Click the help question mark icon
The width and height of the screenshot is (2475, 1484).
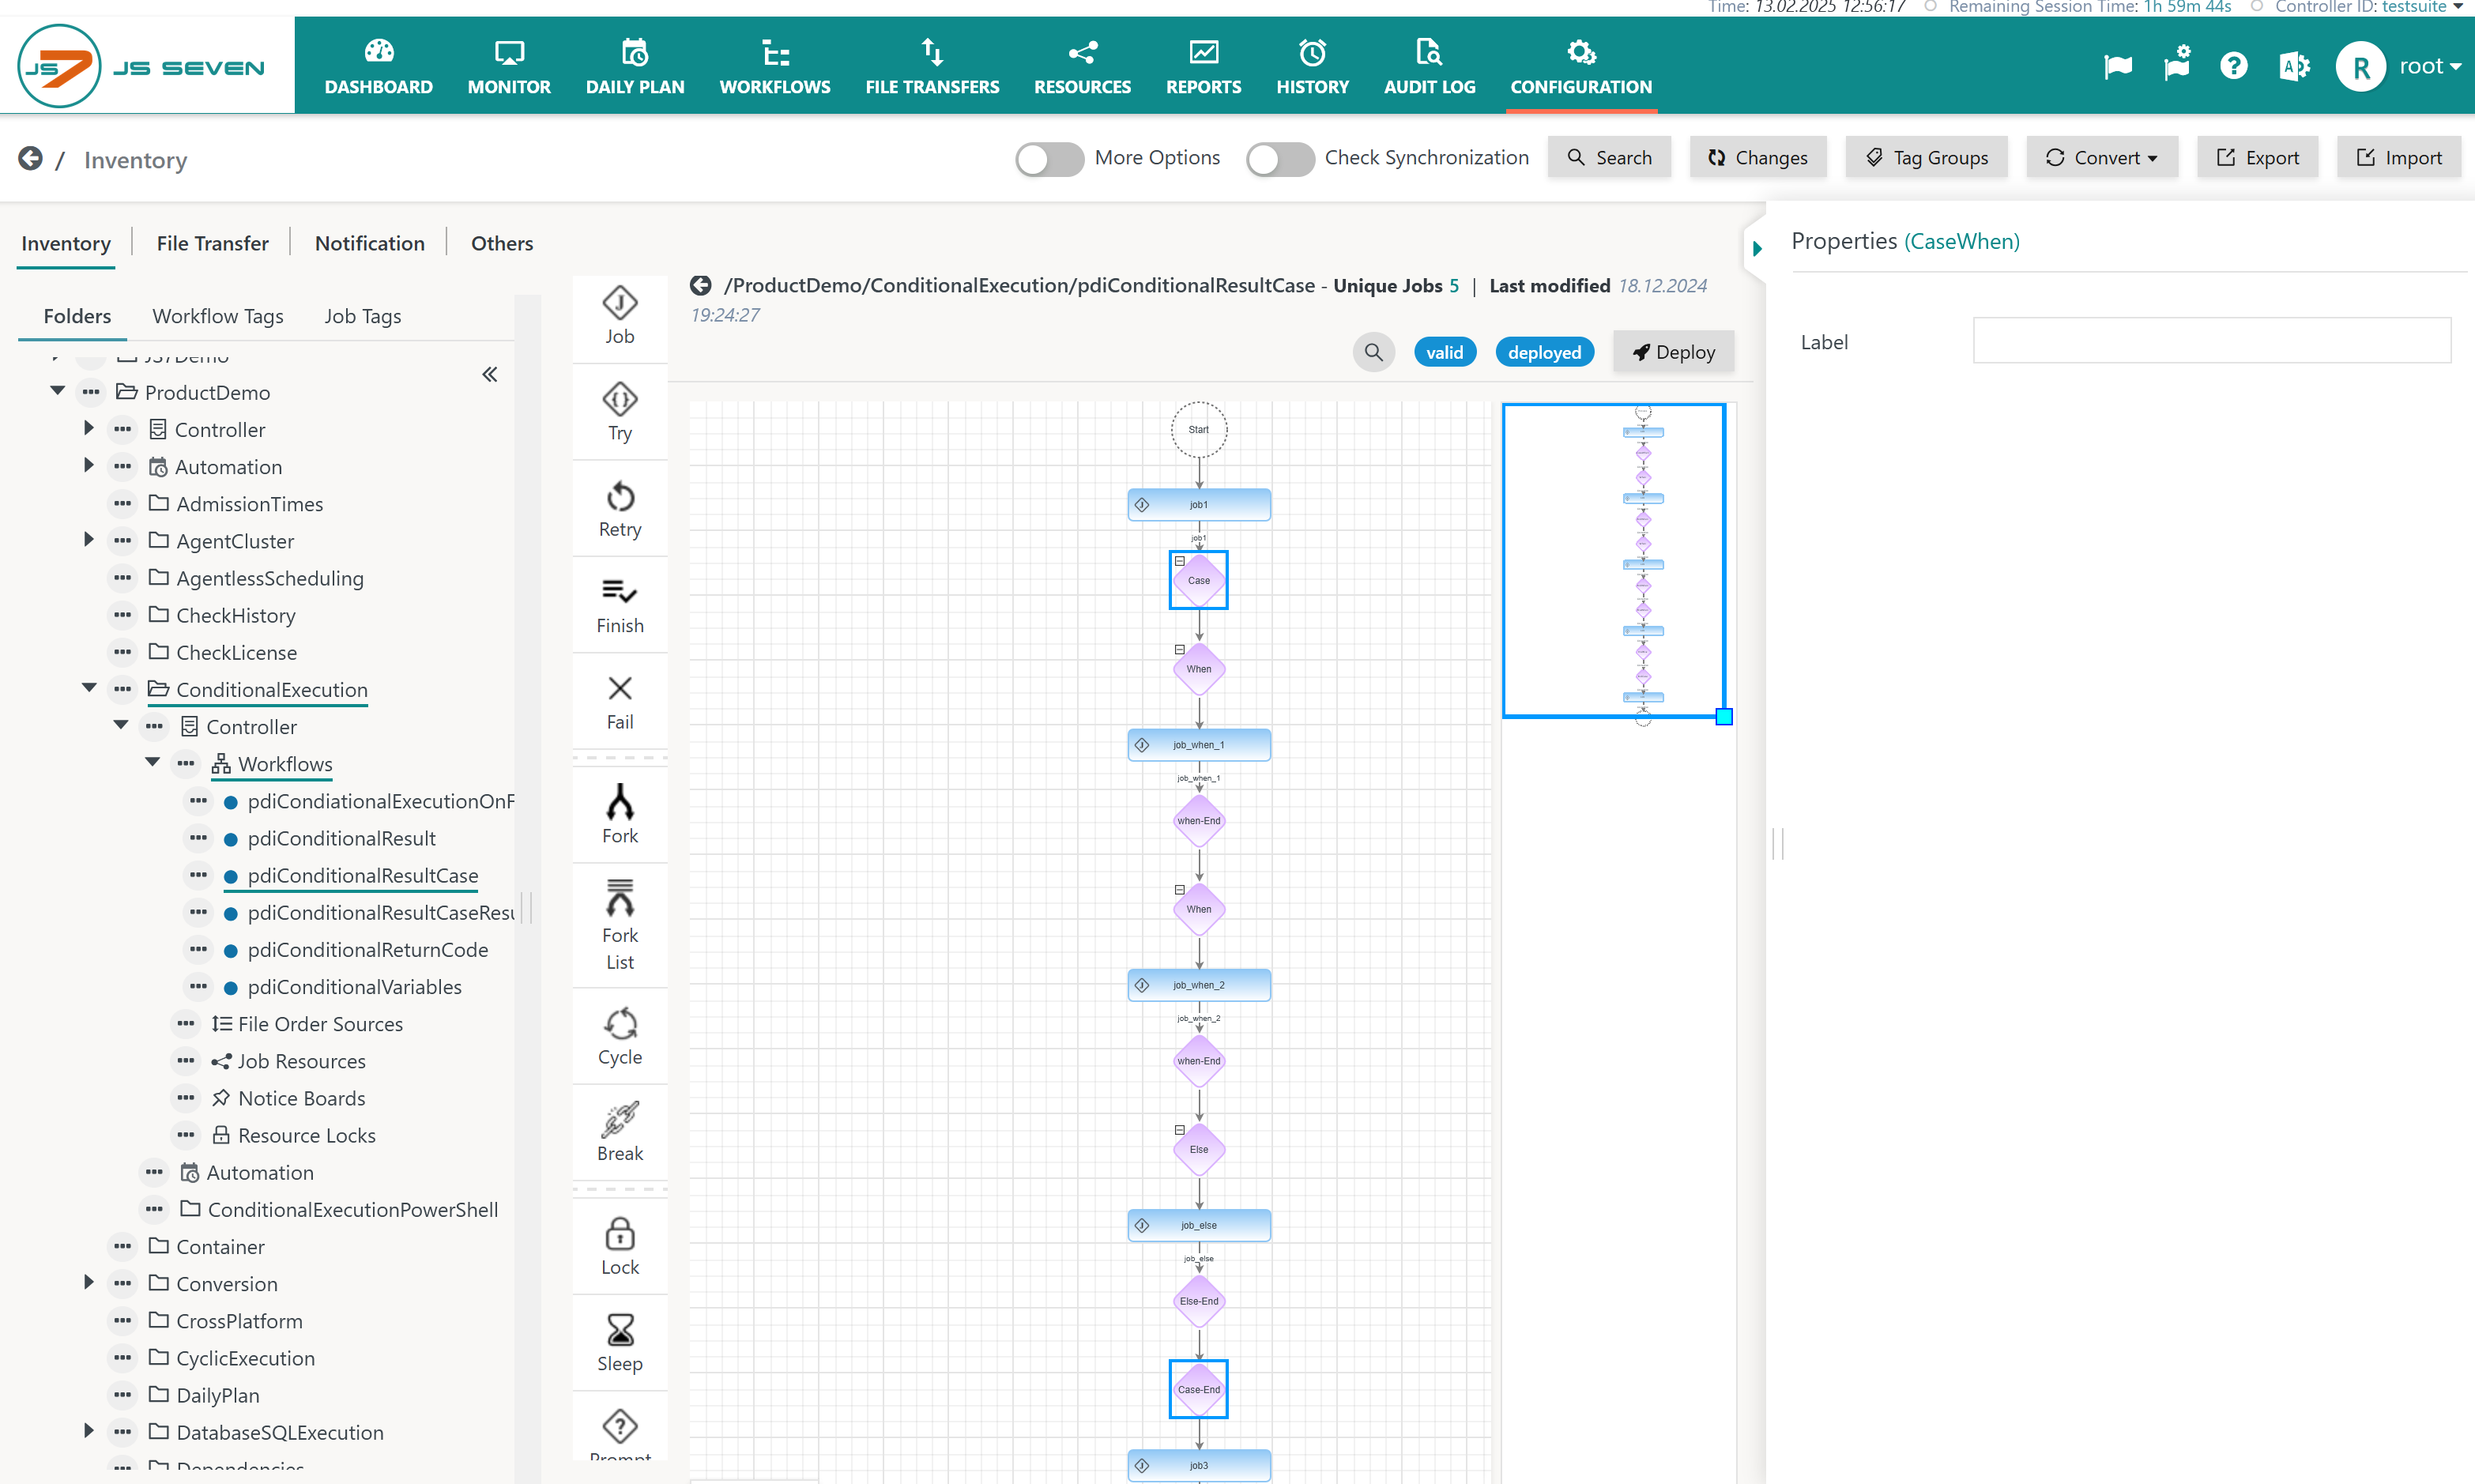click(x=2233, y=66)
